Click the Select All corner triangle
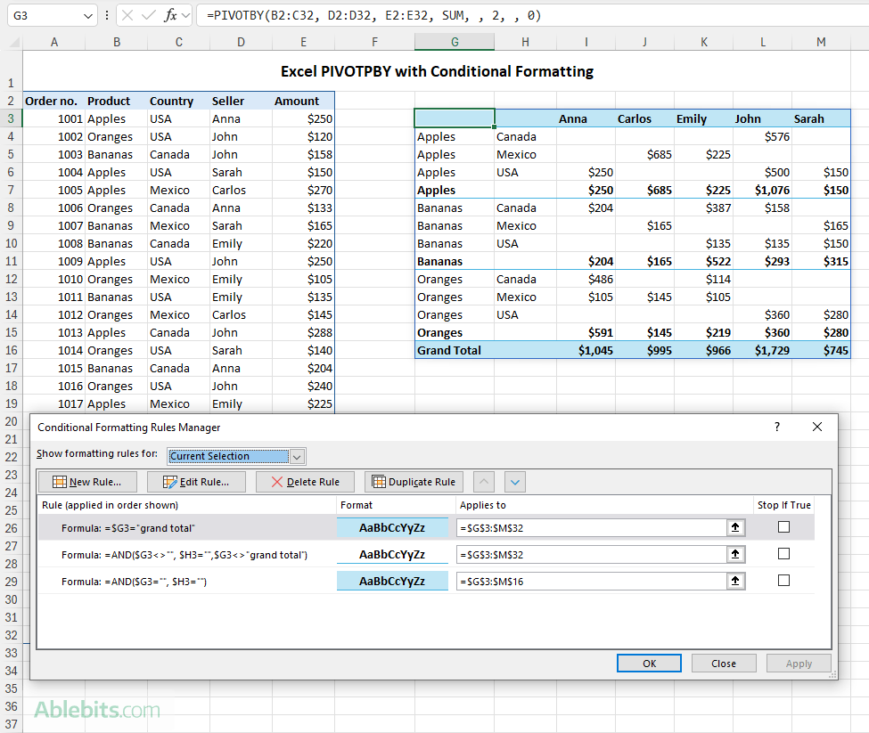Viewport: 869px width, 733px height. coord(14,42)
